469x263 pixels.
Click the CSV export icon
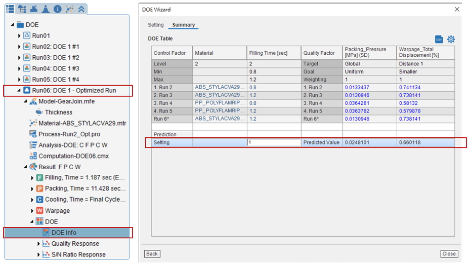point(439,39)
